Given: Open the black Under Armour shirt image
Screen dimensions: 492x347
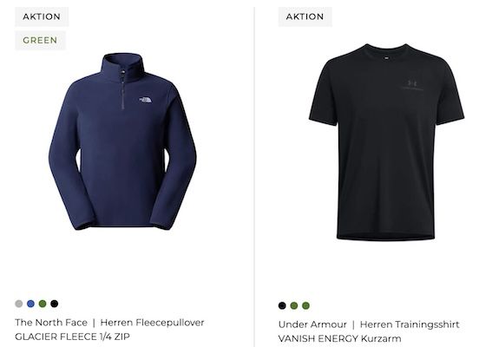Looking at the screenshot, I should (387, 142).
